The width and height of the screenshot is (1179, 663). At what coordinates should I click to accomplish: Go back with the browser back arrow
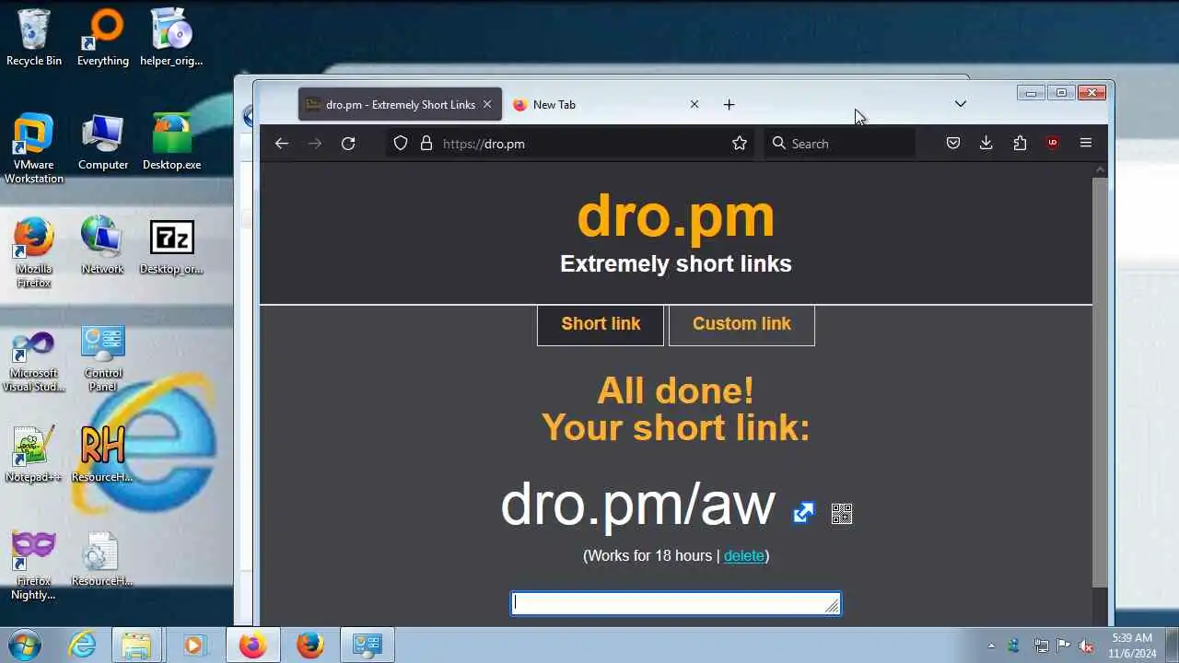282,144
